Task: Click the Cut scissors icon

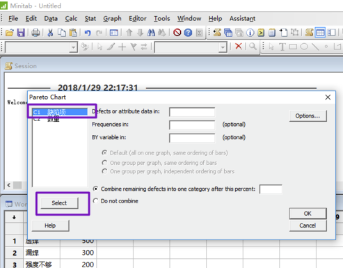Action: [x=50, y=33]
